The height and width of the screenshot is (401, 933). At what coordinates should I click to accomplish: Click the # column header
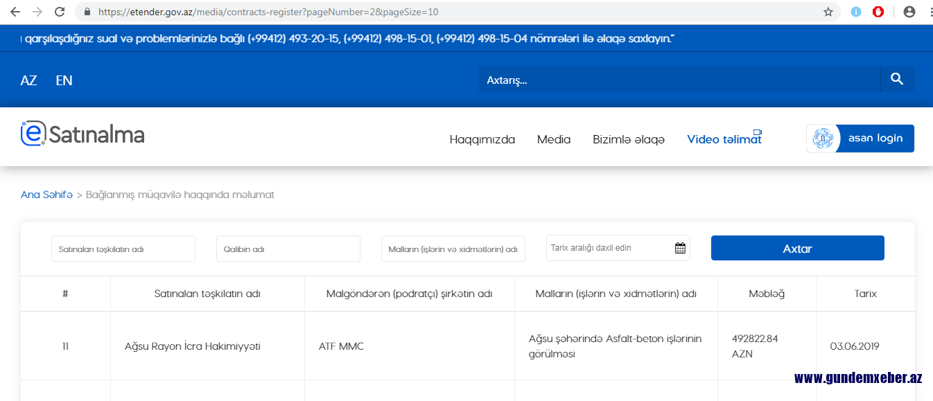(65, 294)
